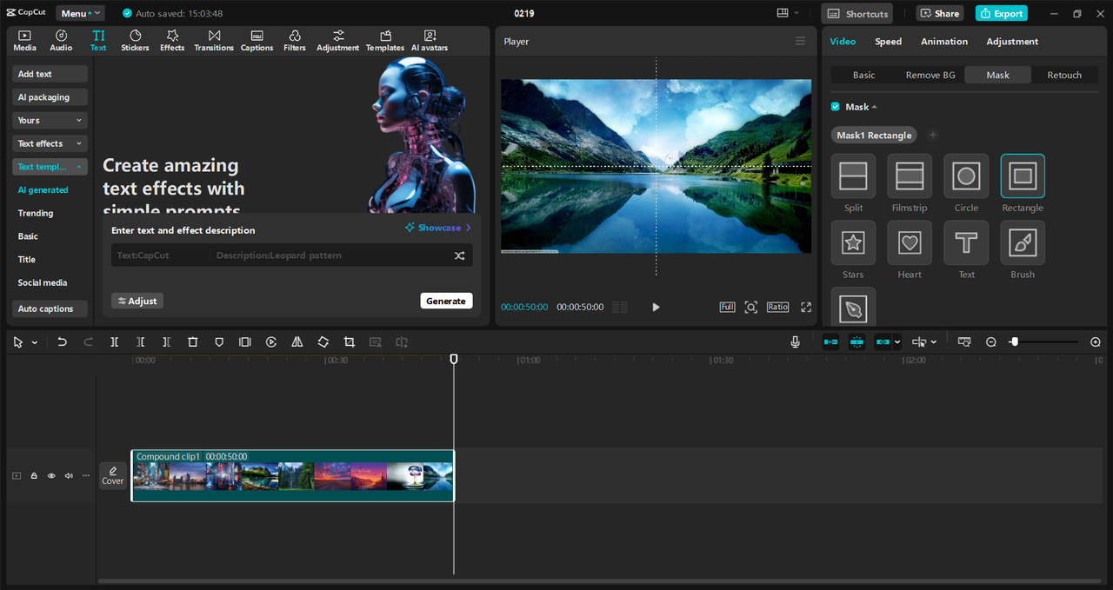The width and height of the screenshot is (1113, 590).
Task: Pick the Stars mask shape
Action: [x=853, y=243]
